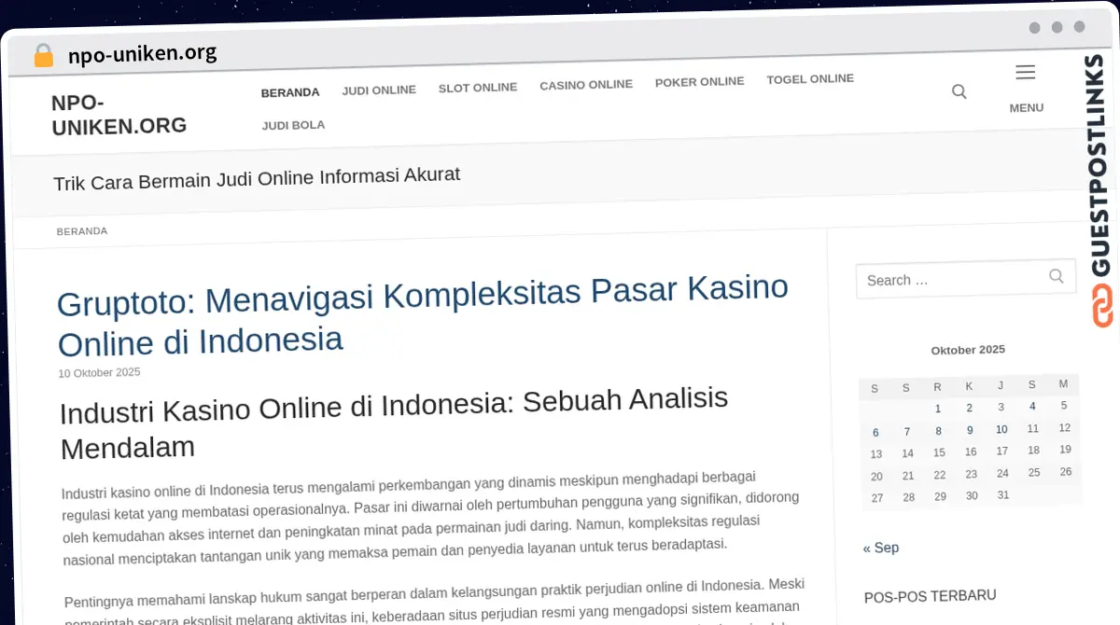Viewport: 1120px width, 625px height.
Task: Select calendar date 6
Action: coord(875,433)
